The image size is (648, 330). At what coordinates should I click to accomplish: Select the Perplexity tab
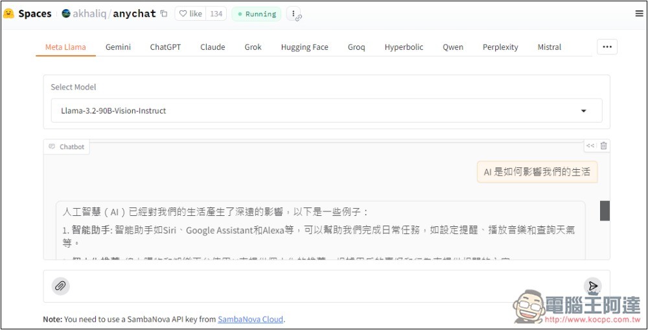coord(500,47)
